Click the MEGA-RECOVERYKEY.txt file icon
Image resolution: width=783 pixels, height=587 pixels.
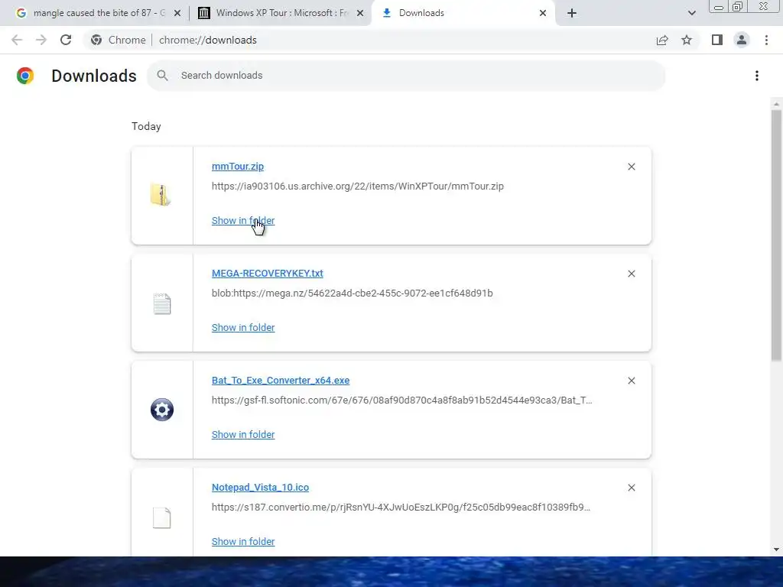click(162, 303)
